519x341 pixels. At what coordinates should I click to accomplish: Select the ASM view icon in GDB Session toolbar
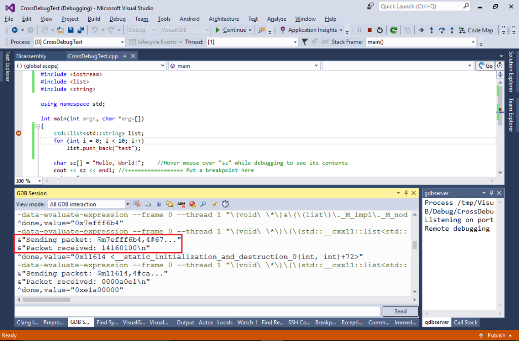click(x=181, y=204)
